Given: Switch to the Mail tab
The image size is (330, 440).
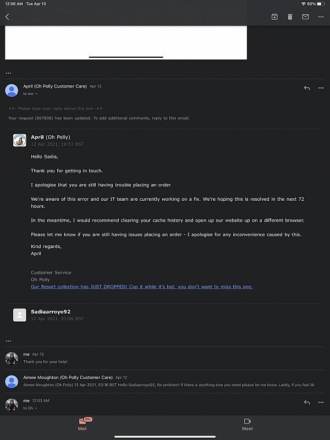Looking at the screenshot, I should pyautogui.click(x=82, y=424).
